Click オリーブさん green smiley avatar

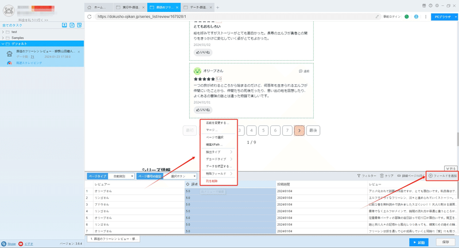point(197,71)
